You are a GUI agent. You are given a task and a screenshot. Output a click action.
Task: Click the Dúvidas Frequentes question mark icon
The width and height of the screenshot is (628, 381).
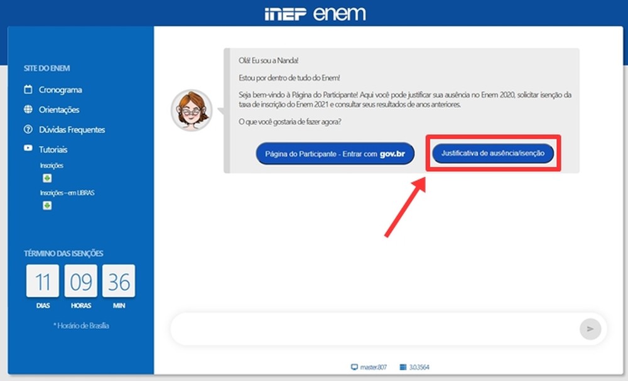28,129
